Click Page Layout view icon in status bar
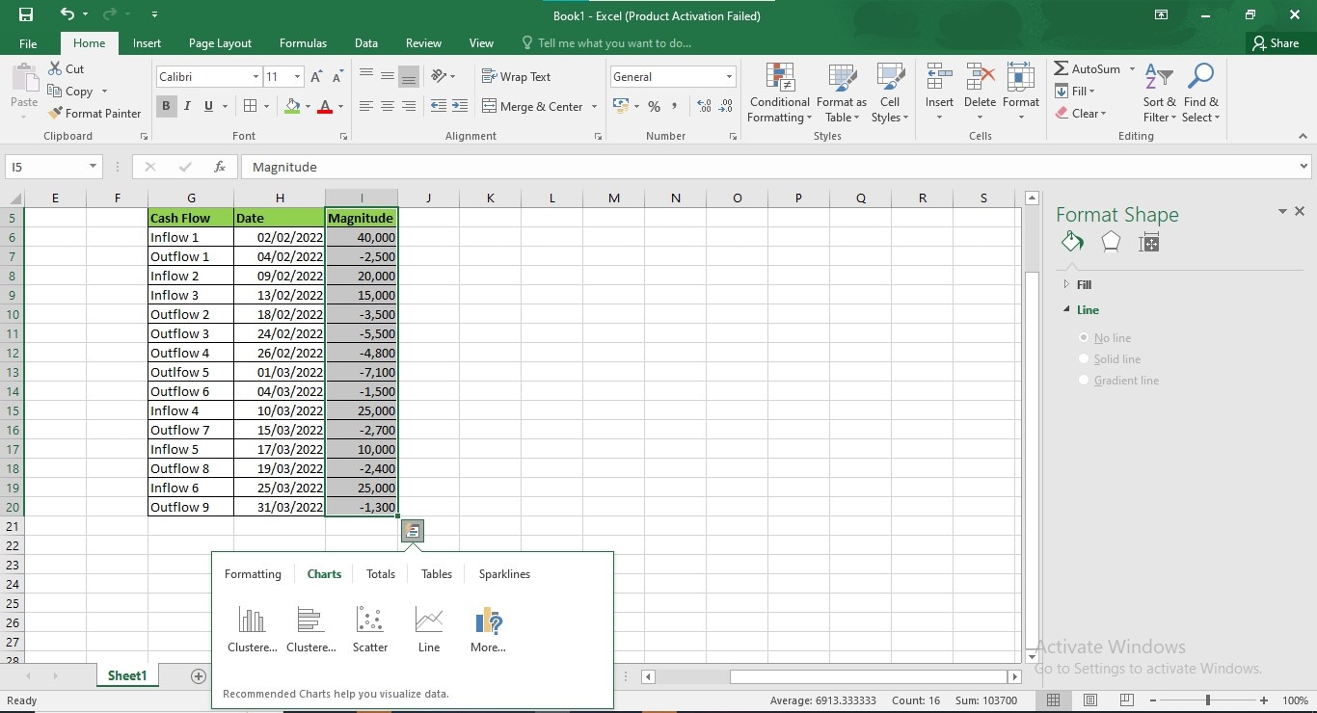 click(1089, 700)
